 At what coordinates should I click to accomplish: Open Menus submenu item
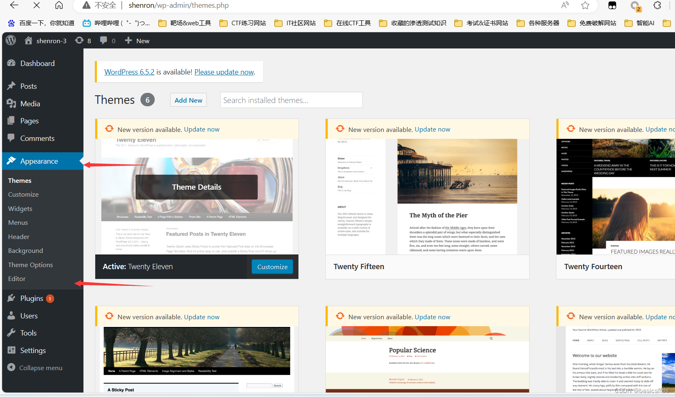click(x=18, y=223)
